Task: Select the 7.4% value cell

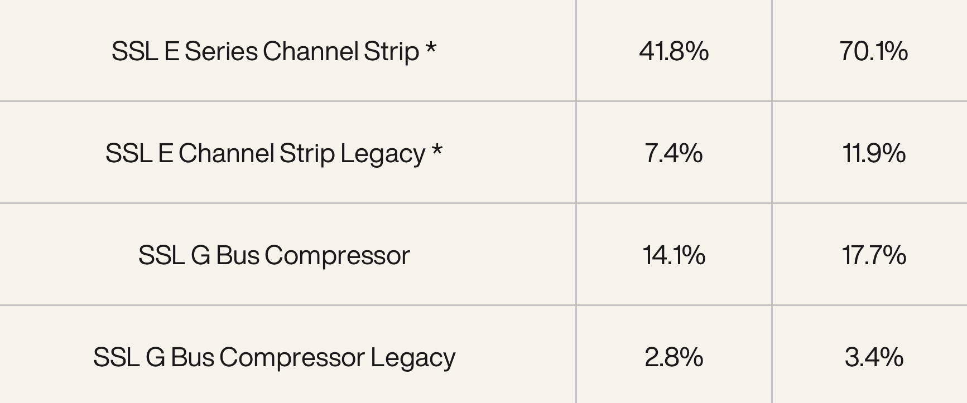Action: pyautogui.click(x=673, y=153)
